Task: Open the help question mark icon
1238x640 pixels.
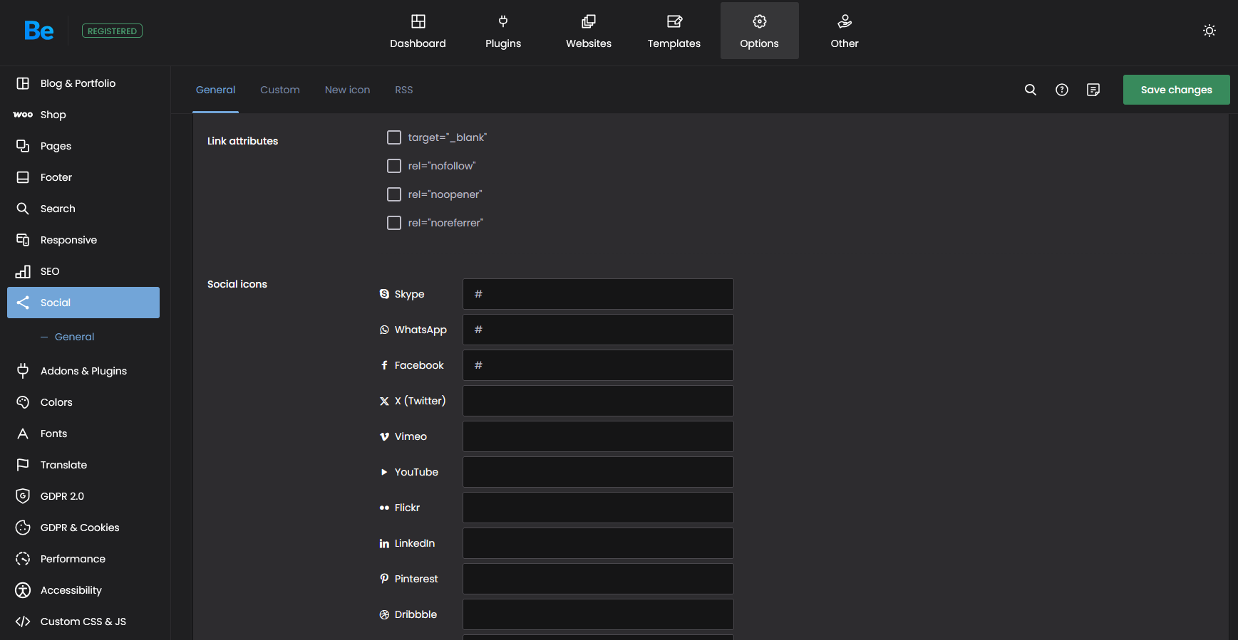Action: coord(1061,90)
